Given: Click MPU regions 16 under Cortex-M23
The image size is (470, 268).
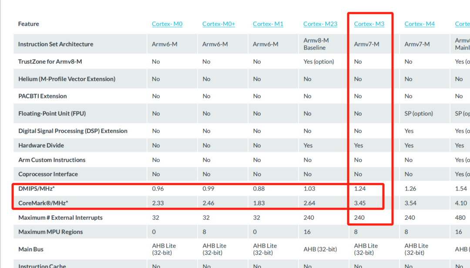Looking at the screenshot, I should 307,232.
